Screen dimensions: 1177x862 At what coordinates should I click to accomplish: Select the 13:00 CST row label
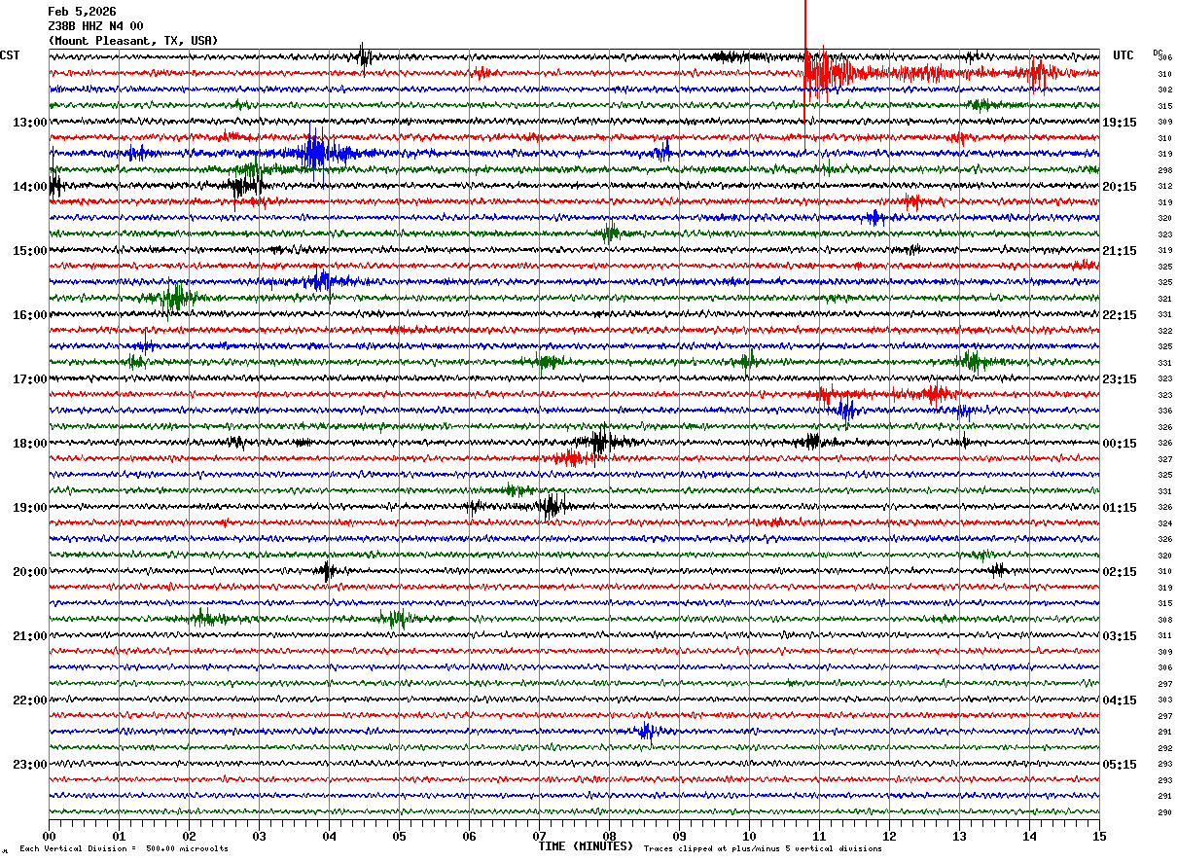30,123
